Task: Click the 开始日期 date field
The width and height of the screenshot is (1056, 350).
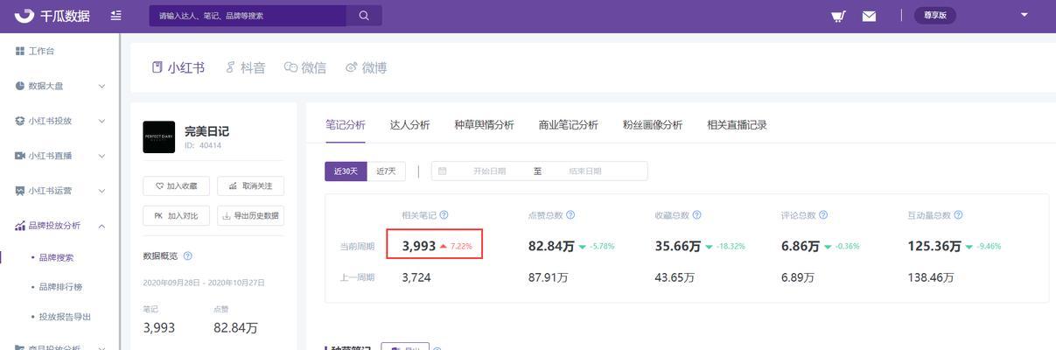Action: point(490,171)
